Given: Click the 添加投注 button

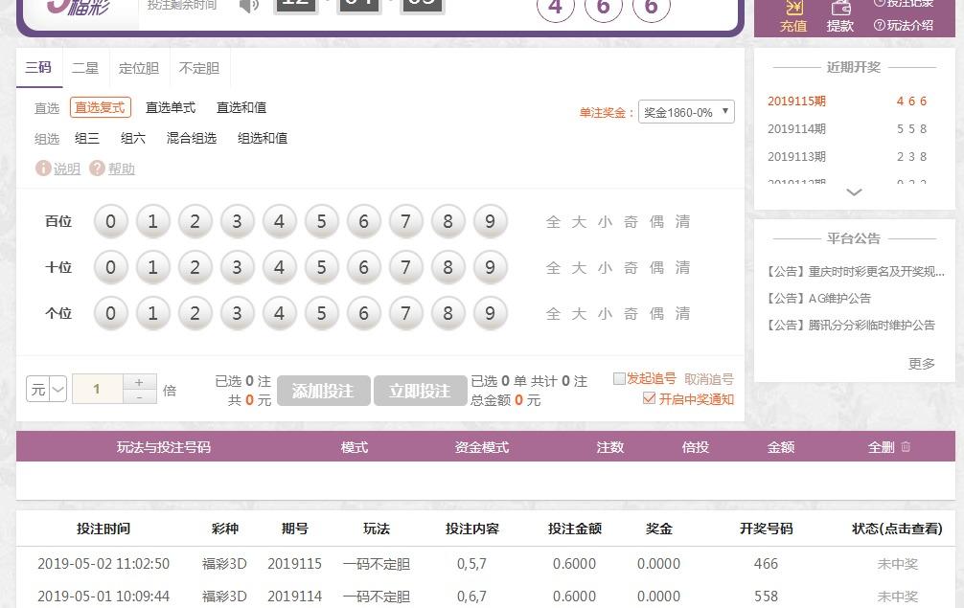Looking at the screenshot, I should pyautogui.click(x=323, y=391).
